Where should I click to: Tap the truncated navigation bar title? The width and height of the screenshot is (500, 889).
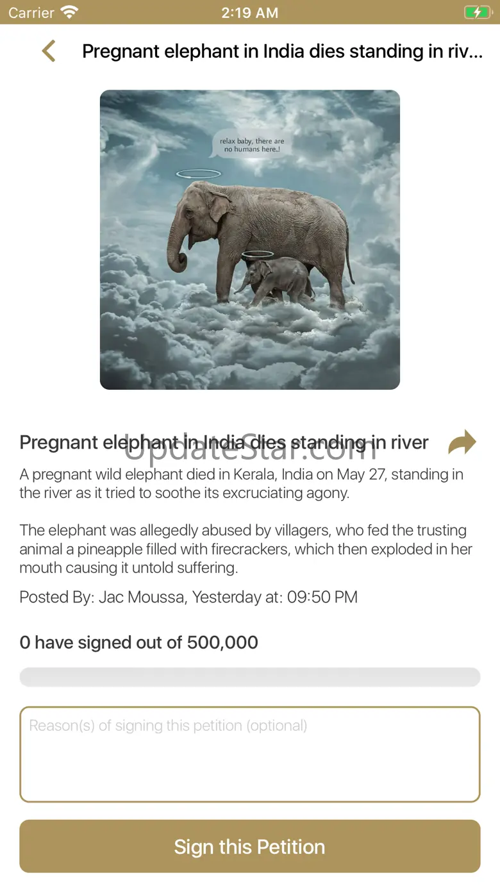(283, 51)
